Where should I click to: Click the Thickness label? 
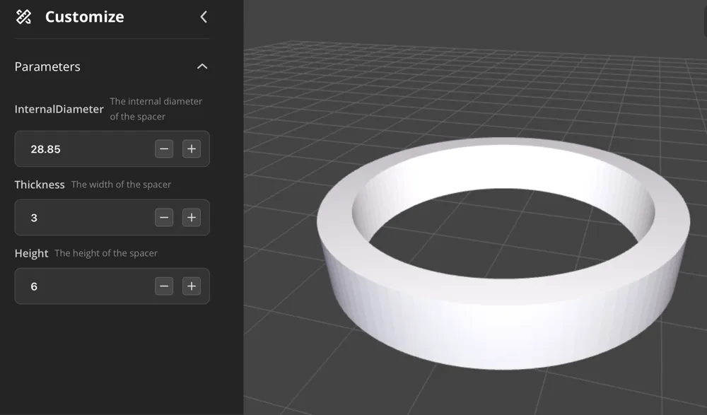40,185
